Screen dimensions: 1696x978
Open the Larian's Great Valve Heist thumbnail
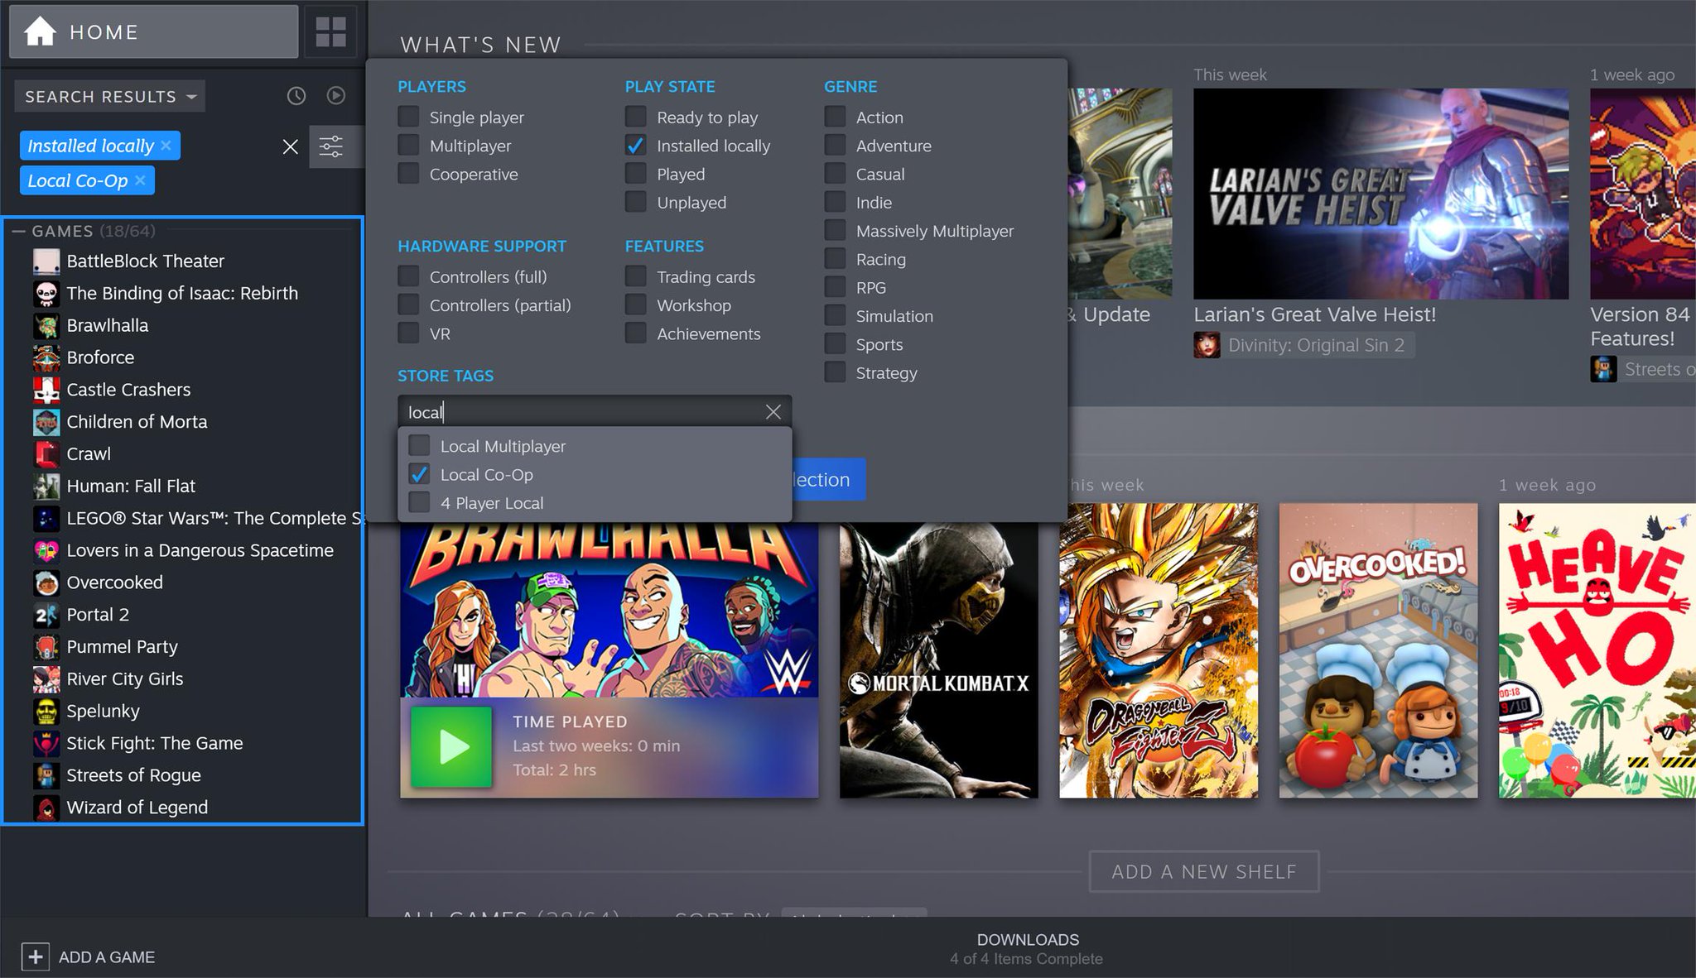coord(1380,194)
